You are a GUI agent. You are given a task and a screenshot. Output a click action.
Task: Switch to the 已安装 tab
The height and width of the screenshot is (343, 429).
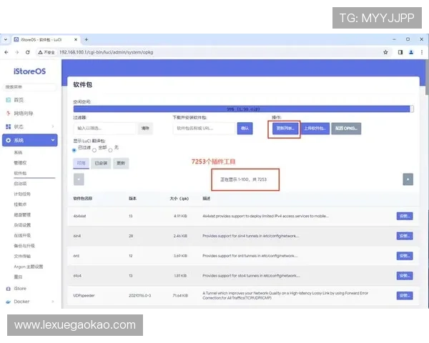(102, 163)
